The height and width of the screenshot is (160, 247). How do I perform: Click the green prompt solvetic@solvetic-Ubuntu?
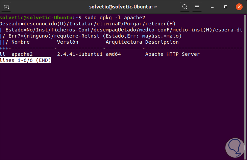pyautogui.click(x=36, y=18)
